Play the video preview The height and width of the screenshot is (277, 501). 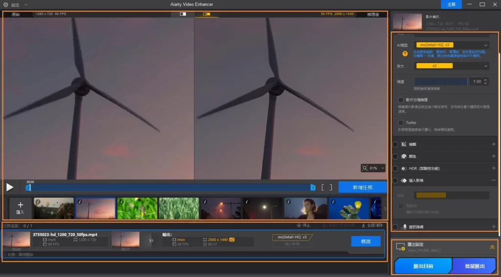tap(10, 187)
